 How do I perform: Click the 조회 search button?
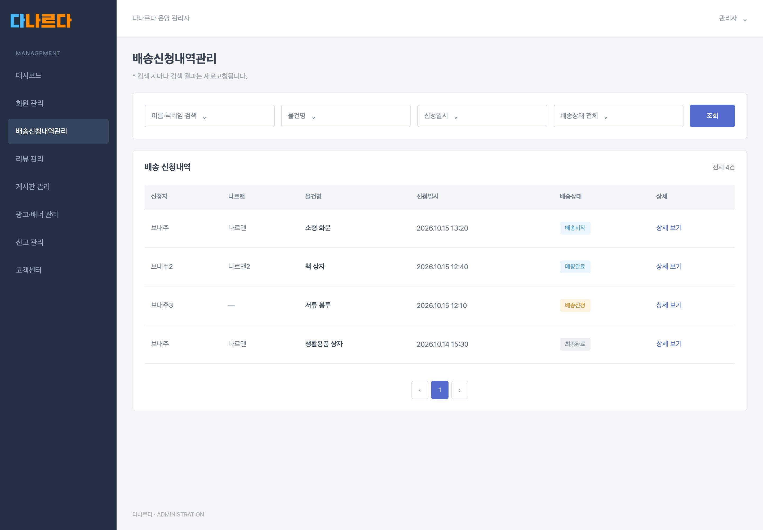[x=712, y=116]
